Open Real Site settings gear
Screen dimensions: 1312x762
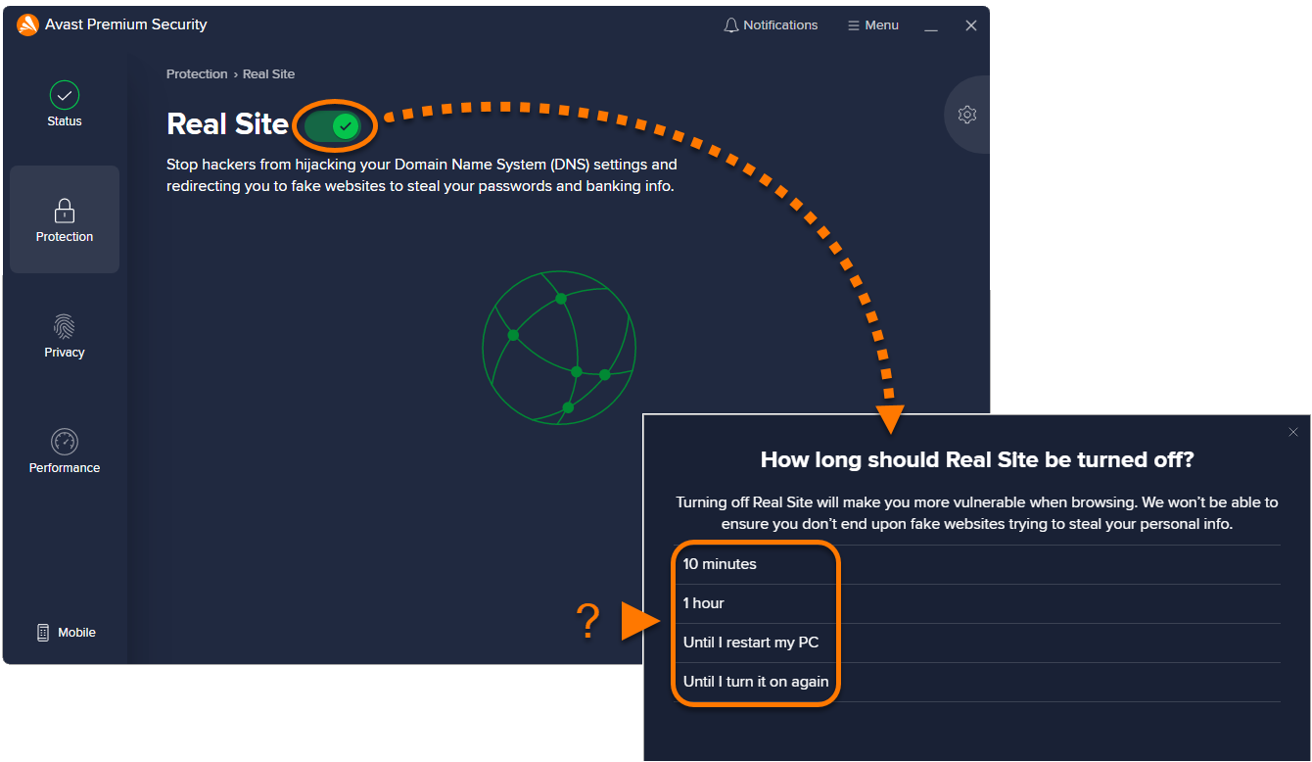tap(967, 115)
